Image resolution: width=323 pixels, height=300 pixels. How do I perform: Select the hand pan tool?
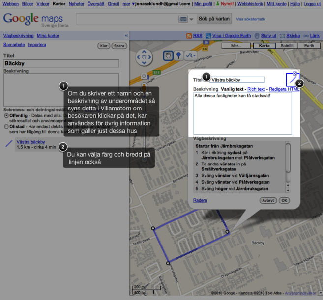pos(169,56)
